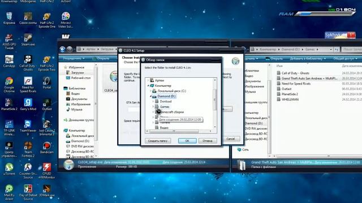Click the CPUID HWMonitor desktop icon
This screenshot has height=203, width=362.
click(x=47, y=171)
